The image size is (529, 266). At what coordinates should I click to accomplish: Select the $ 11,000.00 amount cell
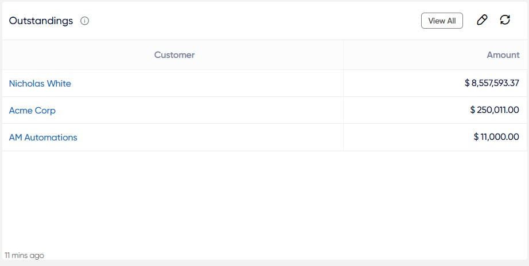pos(435,137)
